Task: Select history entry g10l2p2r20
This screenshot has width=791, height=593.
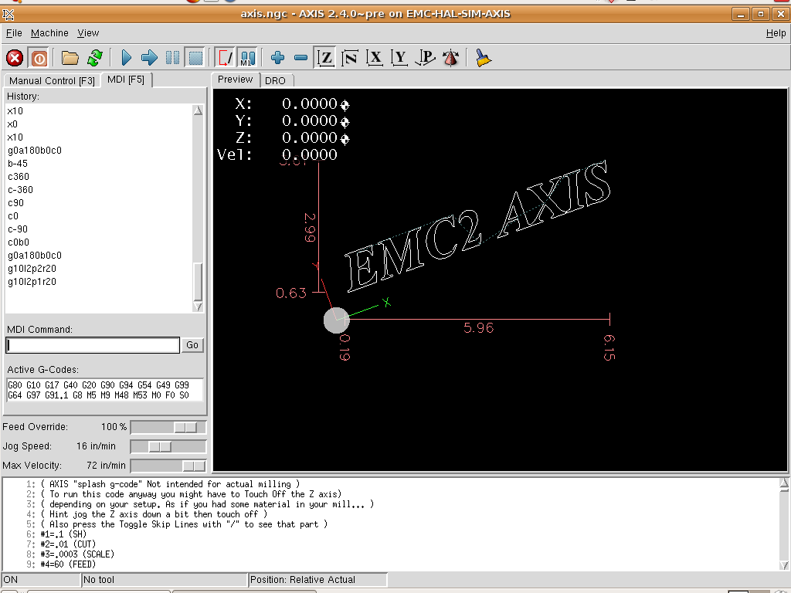Action: (32, 268)
